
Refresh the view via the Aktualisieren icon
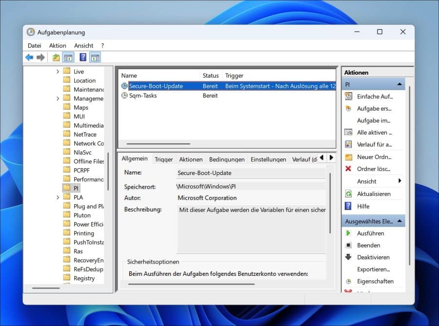348,193
